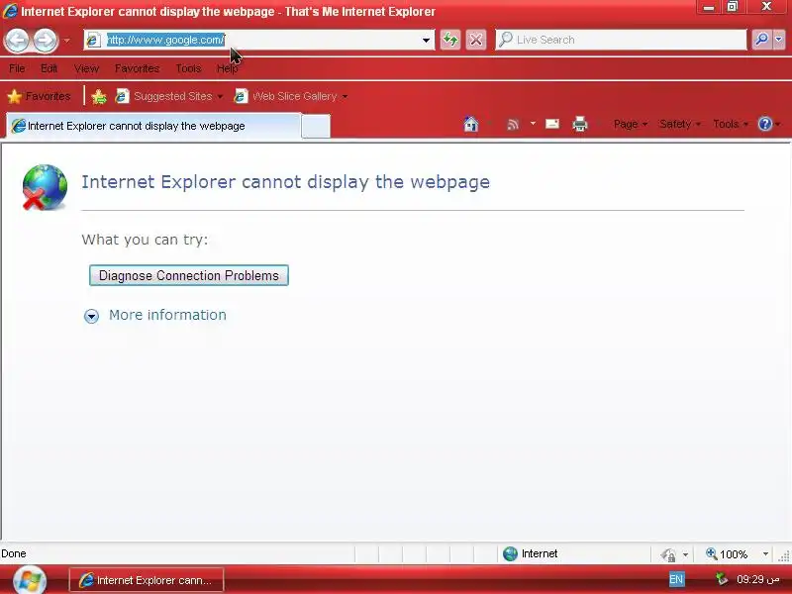
Task: Click Diagnose Connection Problems button
Action: coord(189,275)
